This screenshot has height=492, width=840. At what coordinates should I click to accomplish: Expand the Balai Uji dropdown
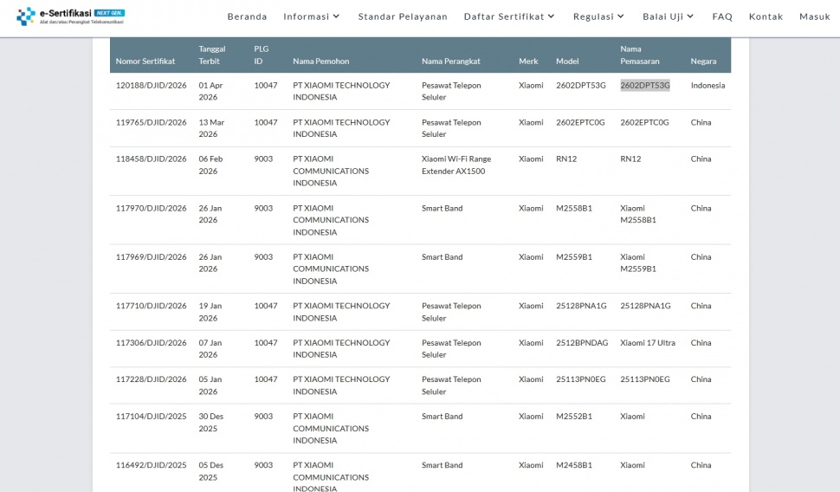668,16
